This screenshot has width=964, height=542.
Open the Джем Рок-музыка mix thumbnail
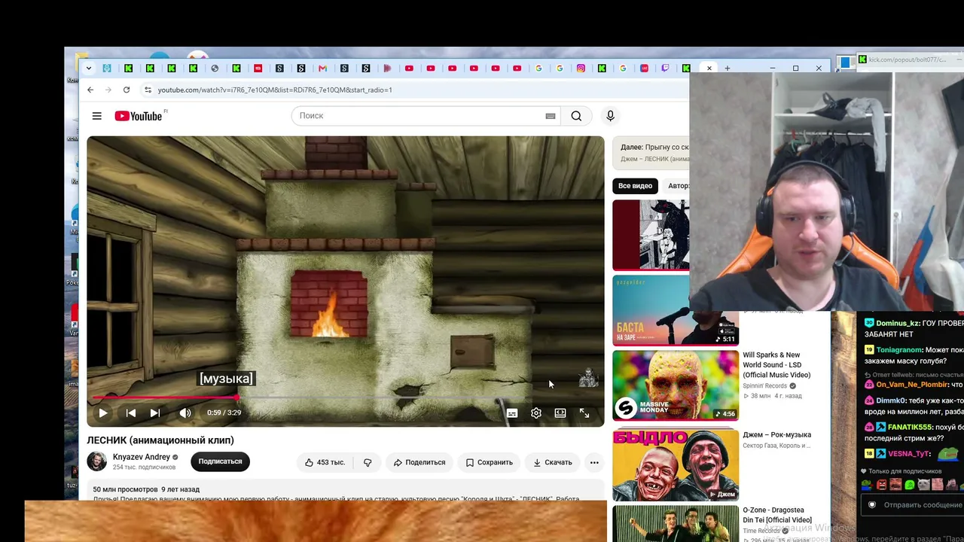click(676, 464)
